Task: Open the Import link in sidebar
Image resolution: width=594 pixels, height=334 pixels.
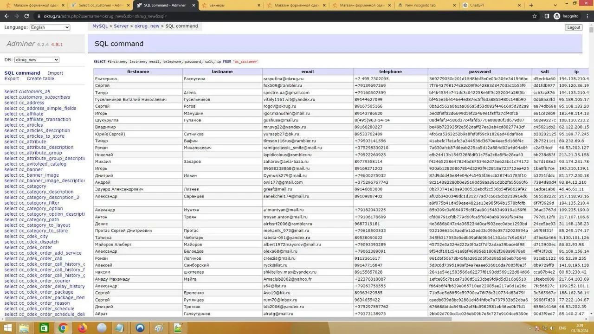Action: pyautogui.click(x=55, y=73)
